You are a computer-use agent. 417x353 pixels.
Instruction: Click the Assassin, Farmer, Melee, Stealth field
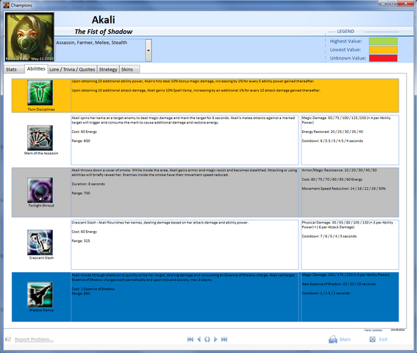[x=100, y=50]
